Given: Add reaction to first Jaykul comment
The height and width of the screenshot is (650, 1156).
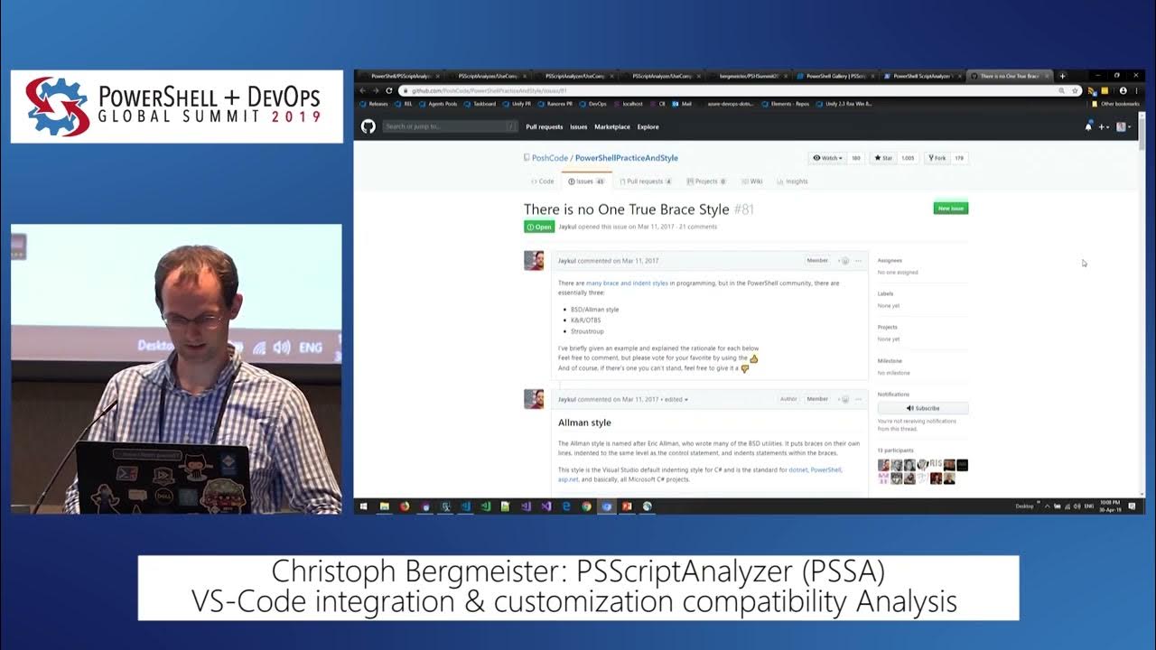Looking at the screenshot, I should (844, 261).
